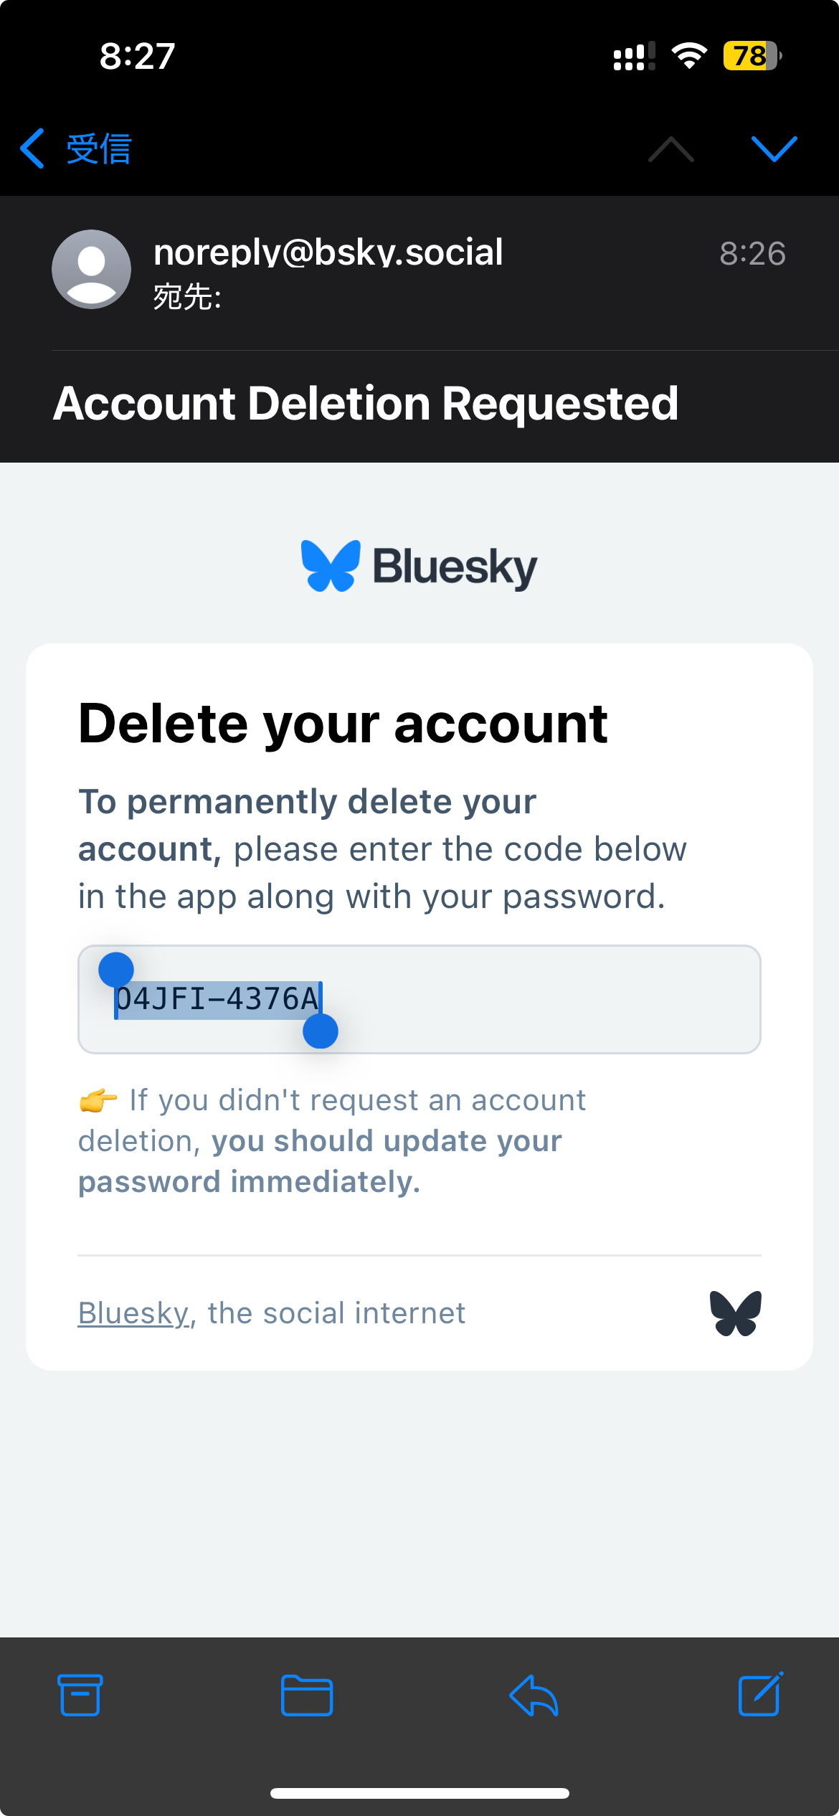Tap the reply arrow icon
Viewport: 839px width, 1816px height.
tap(534, 1696)
